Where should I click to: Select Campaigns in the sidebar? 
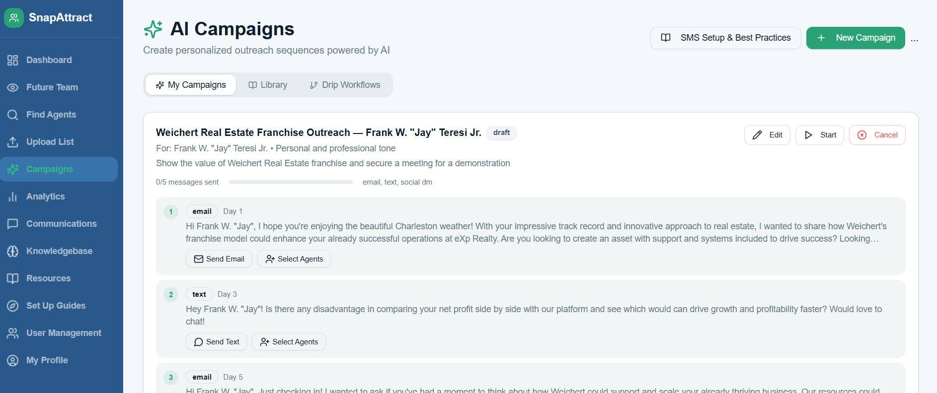[59, 169]
